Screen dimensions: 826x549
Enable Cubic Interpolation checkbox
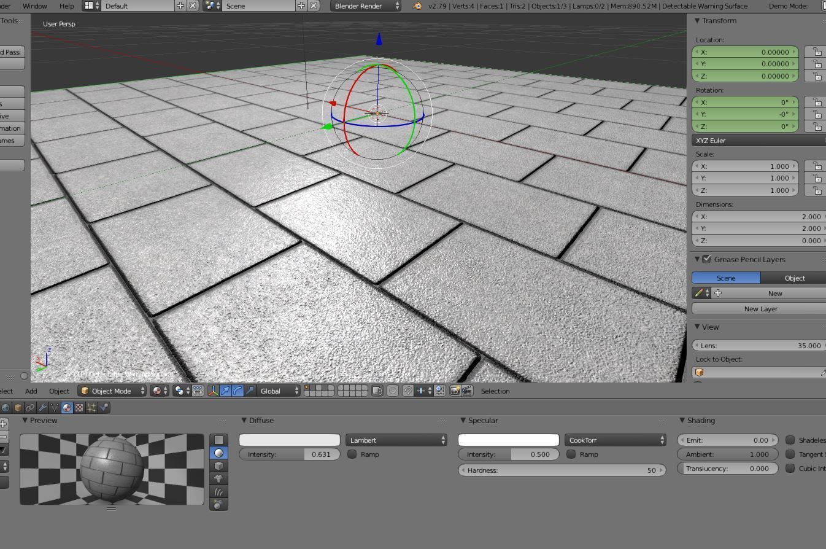[x=790, y=469]
